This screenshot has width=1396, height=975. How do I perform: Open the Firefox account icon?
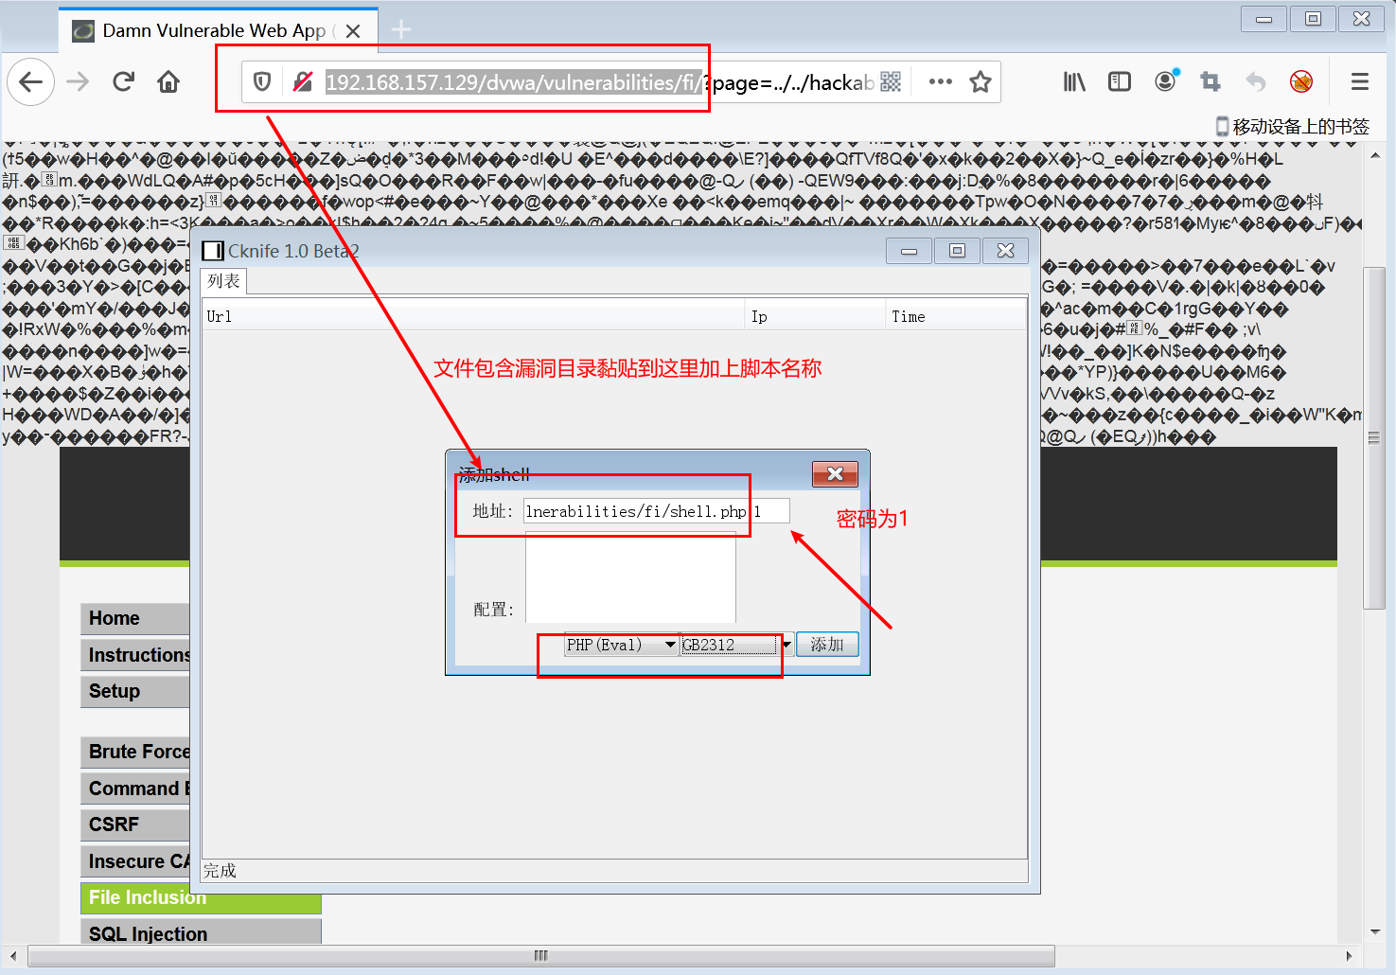click(x=1165, y=81)
